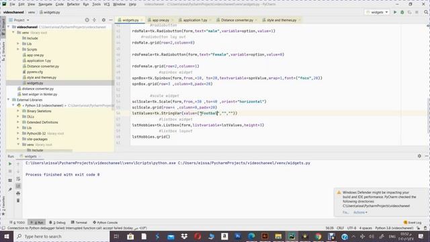430x242 pixels.
Task: Click CRLF line separator in status bar
Action: [340, 228]
